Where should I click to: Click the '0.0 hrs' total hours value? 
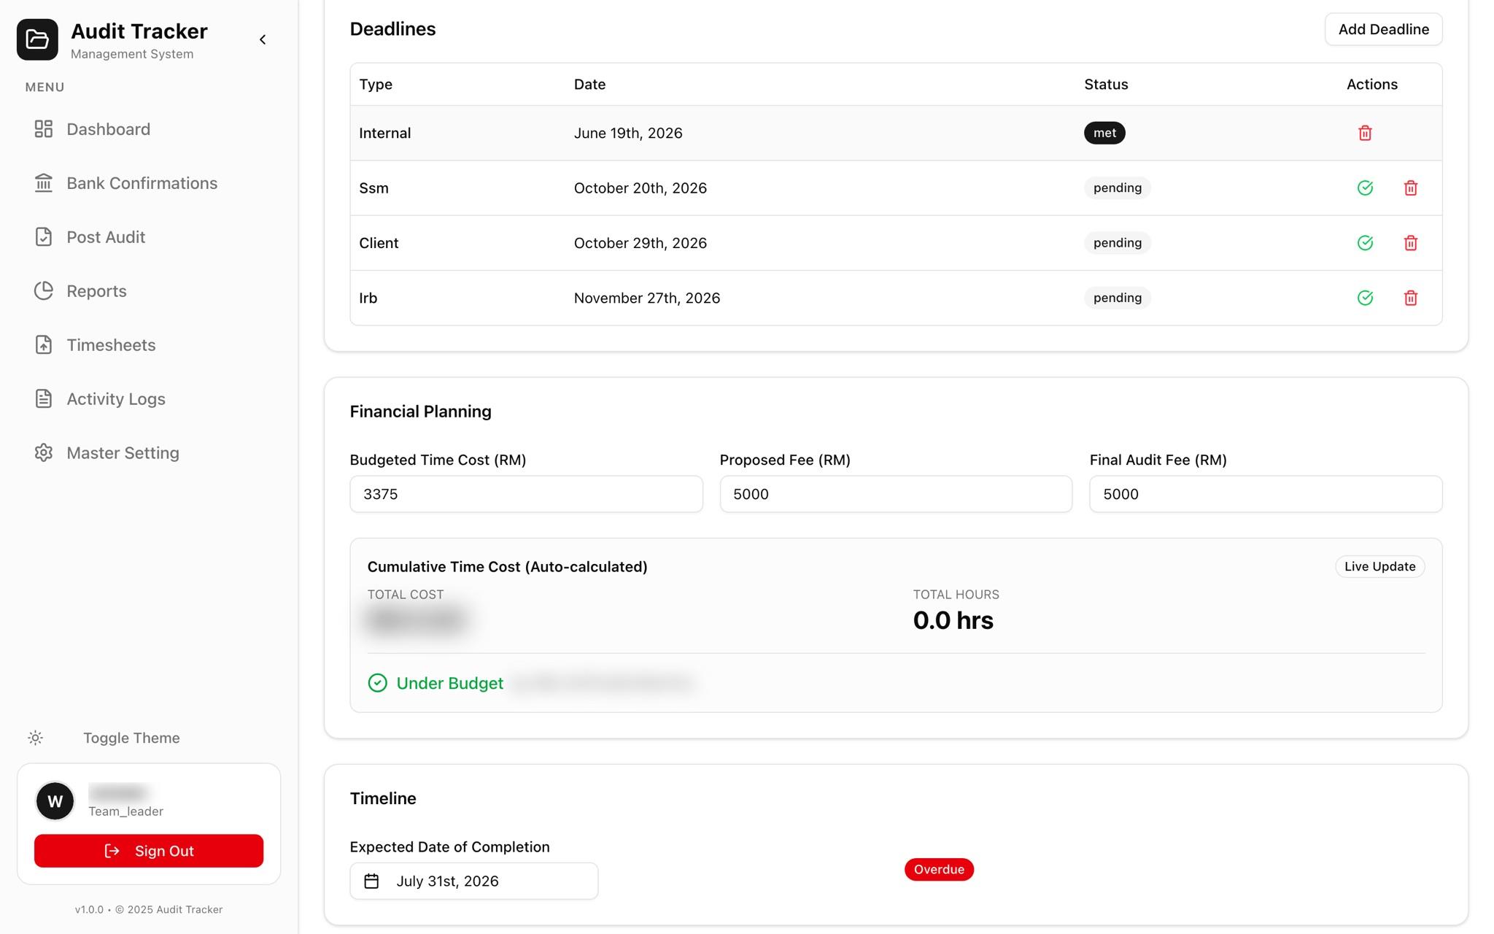953,620
